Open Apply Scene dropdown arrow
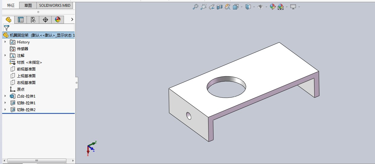The image size is (375, 164). coord(287,6)
